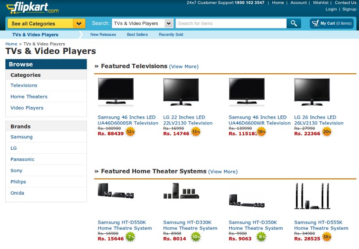Click the price Rs. 22366
Viewport: 359px width, 249px height.
(x=307, y=133)
